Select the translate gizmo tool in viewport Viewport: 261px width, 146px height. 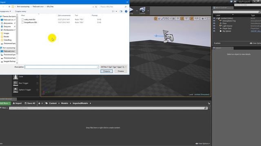click(156, 19)
